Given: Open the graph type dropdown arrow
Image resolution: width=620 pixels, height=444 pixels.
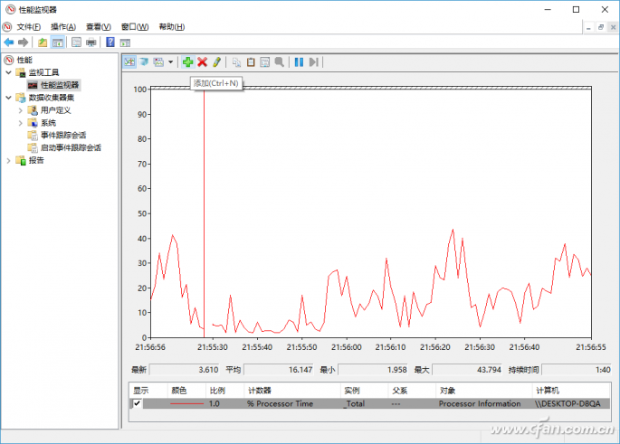Looking at the screenshot, I should click(x=171, y=62).
